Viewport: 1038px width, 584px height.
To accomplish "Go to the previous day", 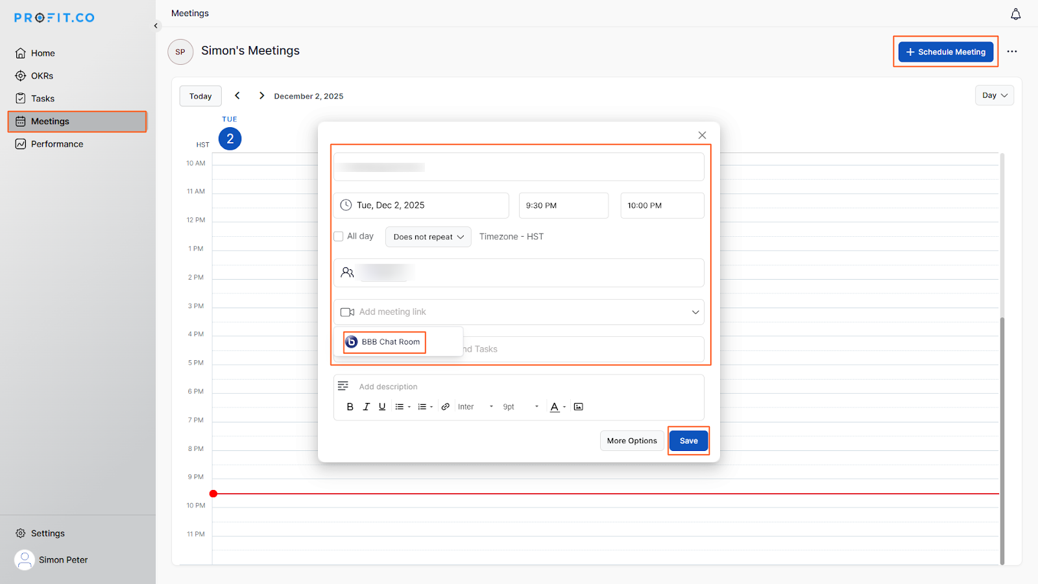I will [x=237, y=95].
